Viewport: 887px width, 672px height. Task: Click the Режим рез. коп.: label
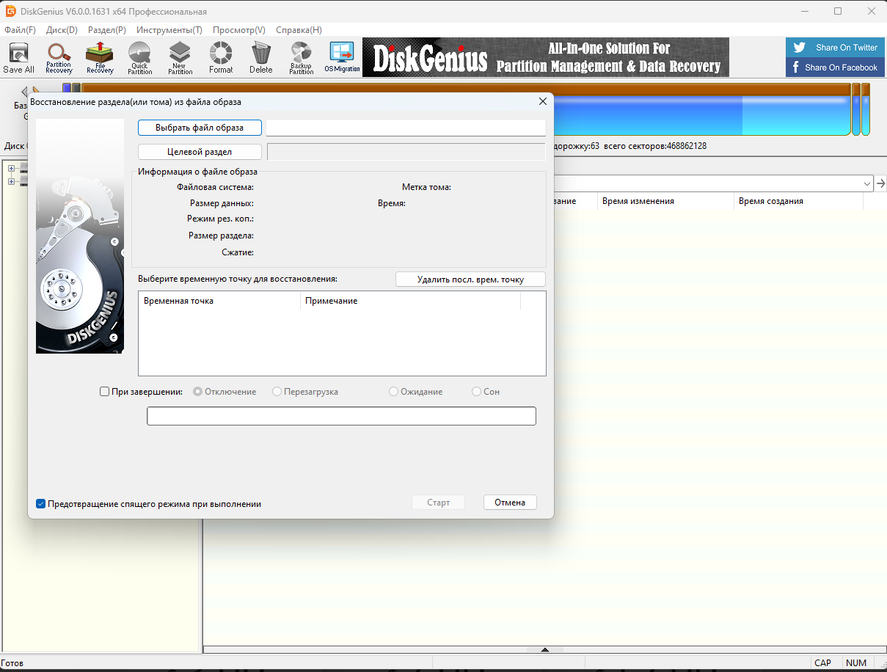point(220,219)
